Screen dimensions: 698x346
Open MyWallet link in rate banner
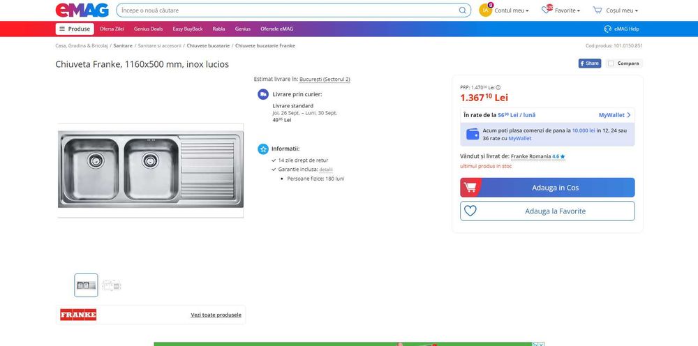click(520, 138)
